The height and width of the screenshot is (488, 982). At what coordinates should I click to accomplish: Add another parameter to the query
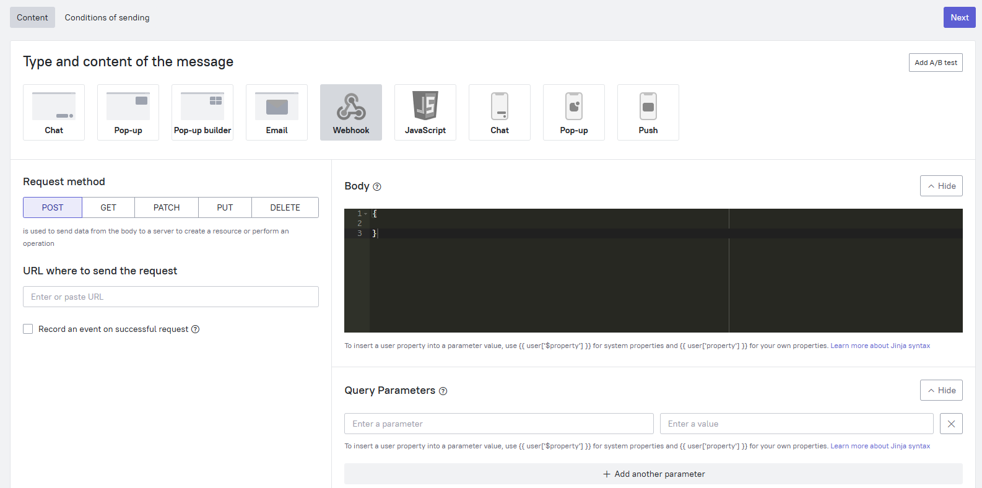click(x=653, y=474)
